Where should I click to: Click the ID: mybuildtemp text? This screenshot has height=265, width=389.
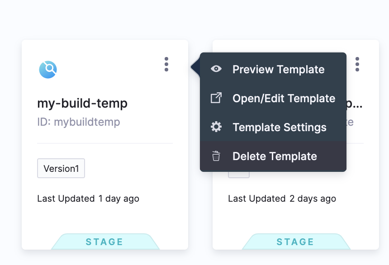point(79,122)
